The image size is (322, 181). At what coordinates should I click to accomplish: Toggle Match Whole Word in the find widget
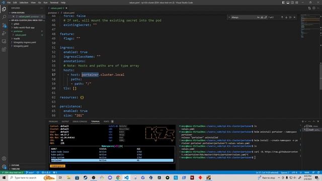pos(262,18)
